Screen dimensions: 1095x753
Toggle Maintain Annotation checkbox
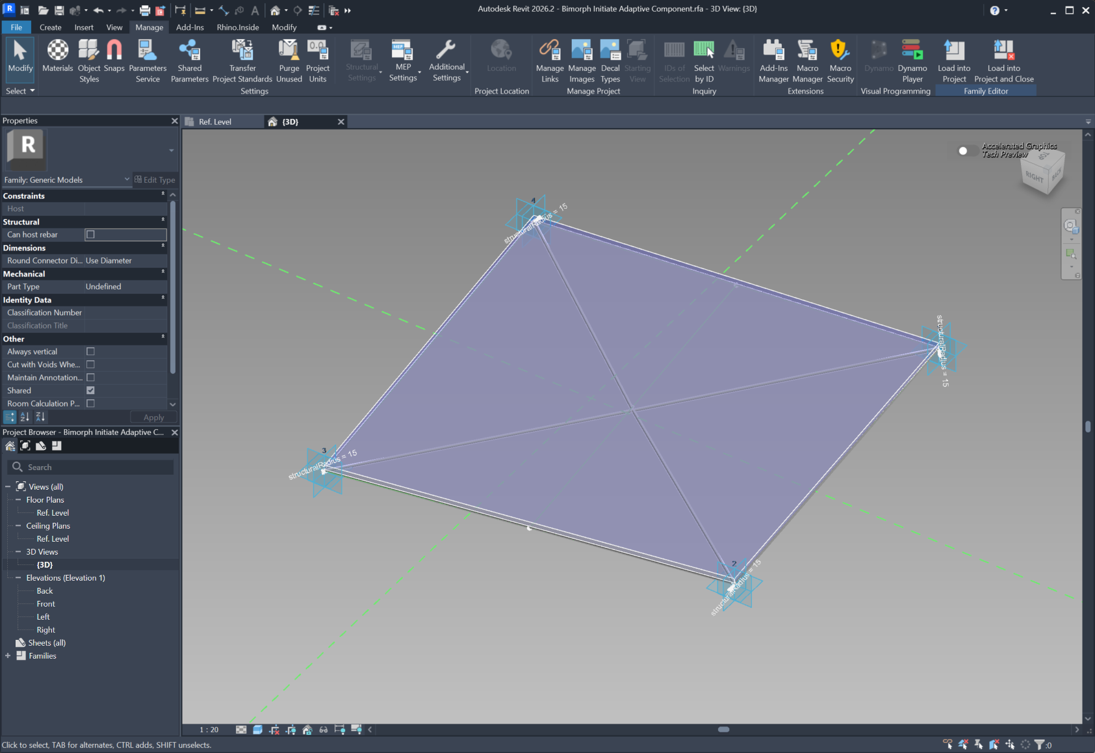point(90,377)
